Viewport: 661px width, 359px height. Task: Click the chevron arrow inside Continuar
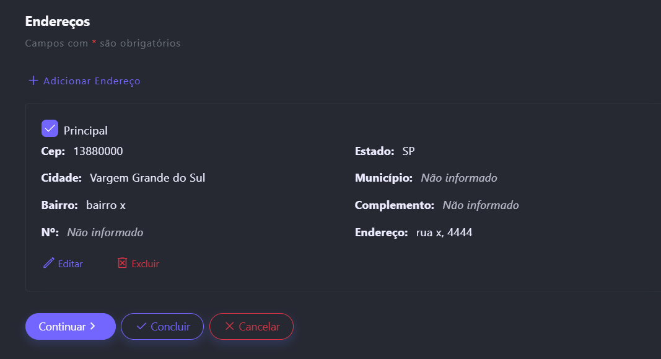92,326
